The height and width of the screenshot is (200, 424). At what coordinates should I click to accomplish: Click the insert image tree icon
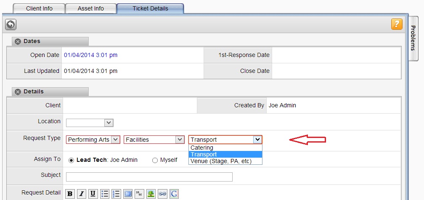151,194
